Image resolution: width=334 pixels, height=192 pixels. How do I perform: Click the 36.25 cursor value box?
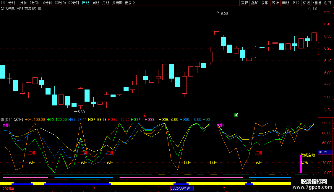click(325, 152)
